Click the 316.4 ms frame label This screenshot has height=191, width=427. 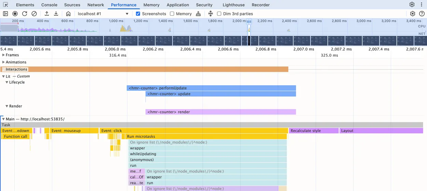(x=118, y=55)
